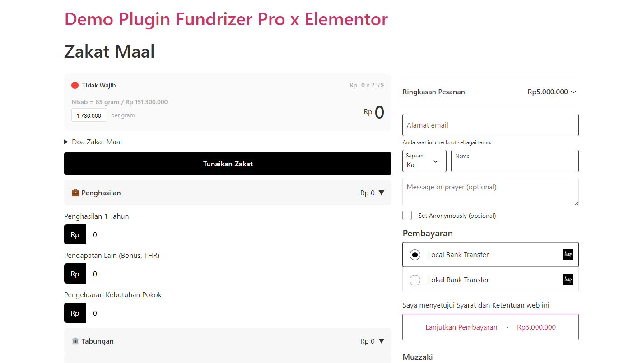Choose the Lokal Bank Transfer radio option
This screenshot has width=643, height=363.
[x=415, y=280]
